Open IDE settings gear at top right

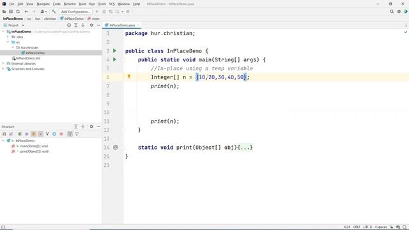pos(399,11)
